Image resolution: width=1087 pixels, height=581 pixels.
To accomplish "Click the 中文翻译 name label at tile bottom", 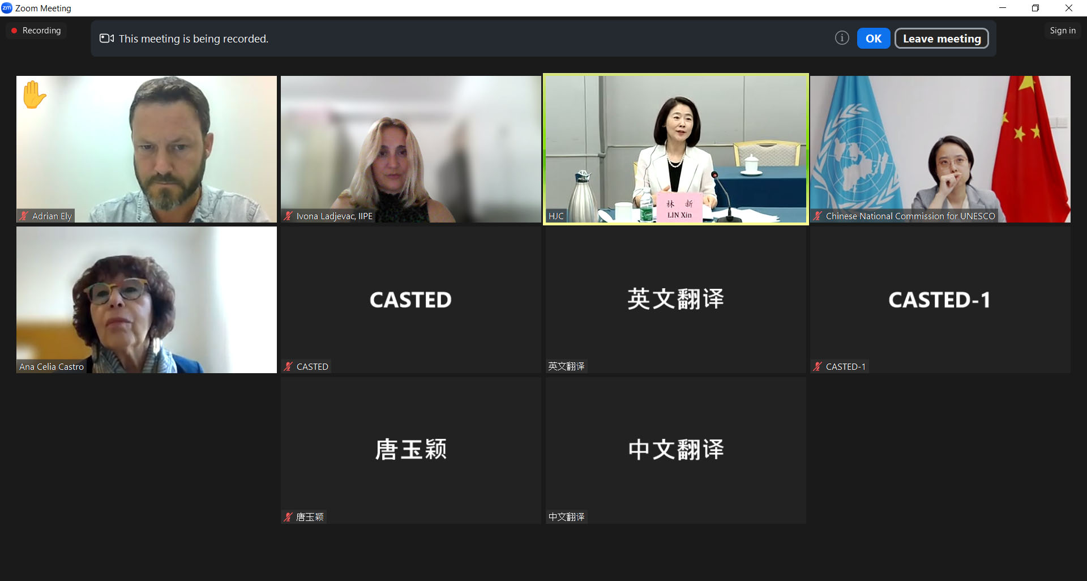I will (x=566, y=517).
